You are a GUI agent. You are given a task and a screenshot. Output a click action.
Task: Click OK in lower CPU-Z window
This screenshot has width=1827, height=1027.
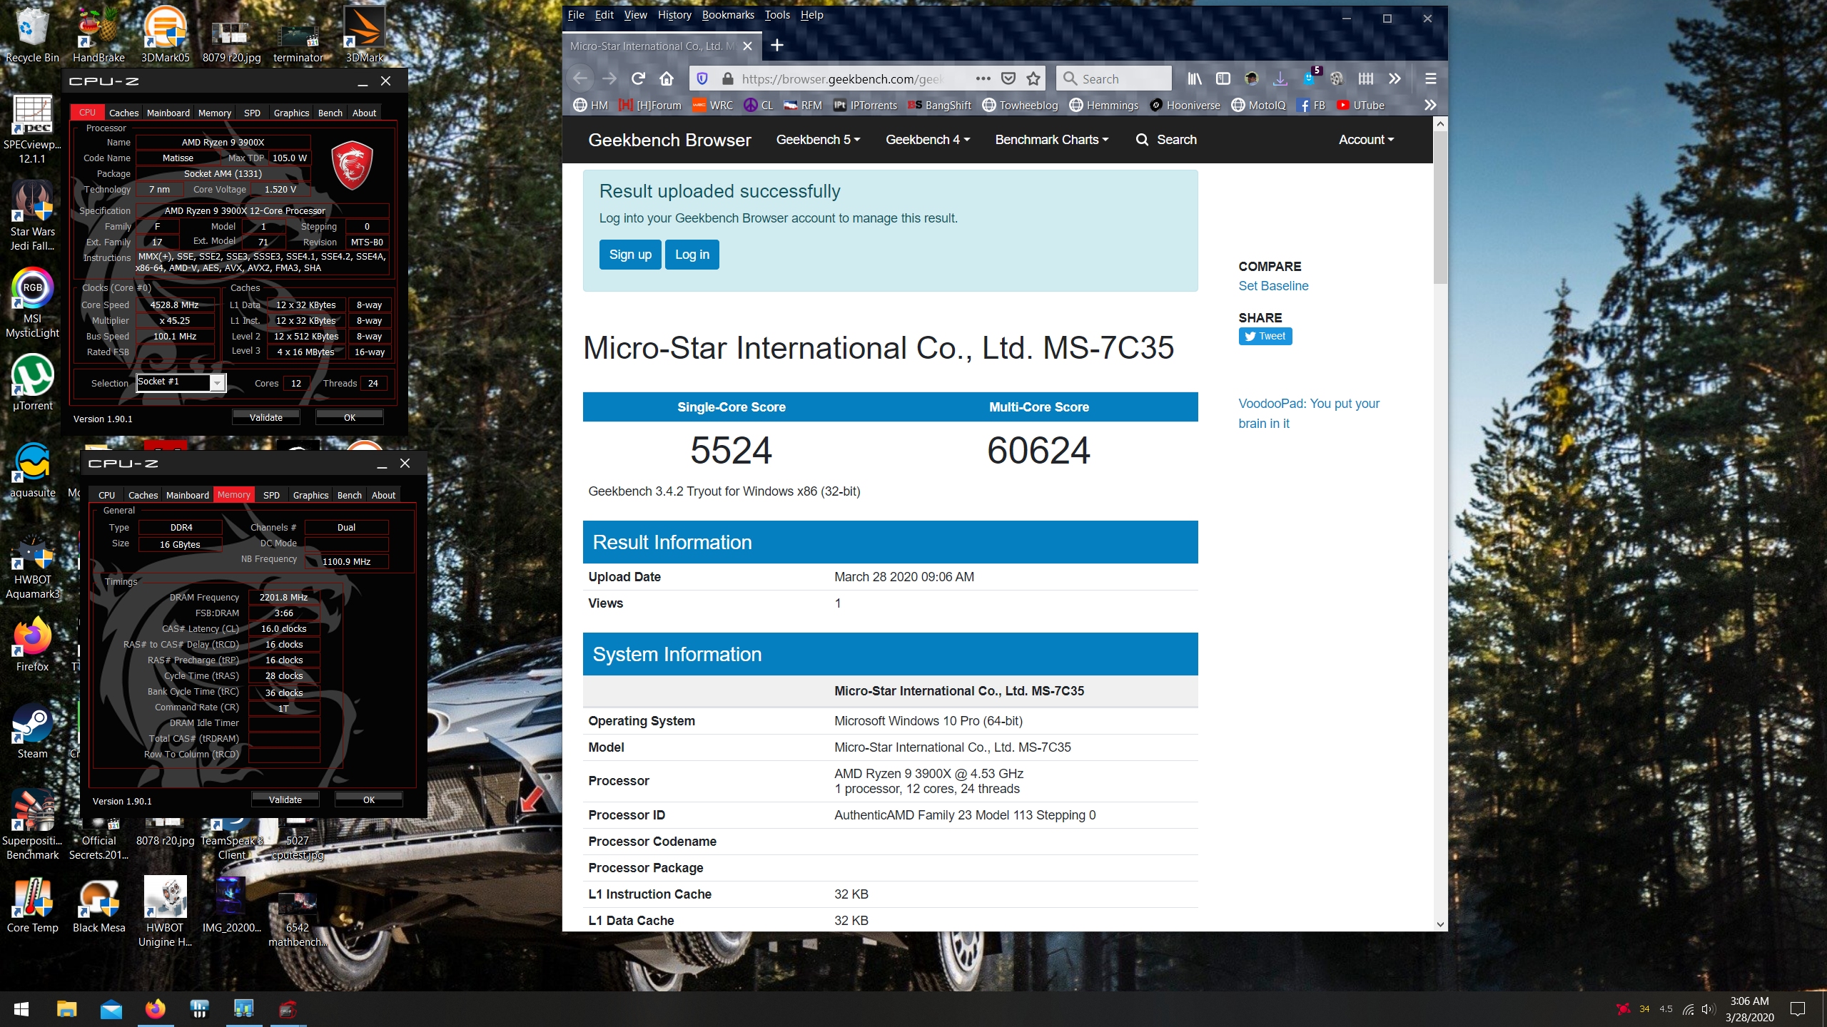pyautogui.click(x=368, y=799)
